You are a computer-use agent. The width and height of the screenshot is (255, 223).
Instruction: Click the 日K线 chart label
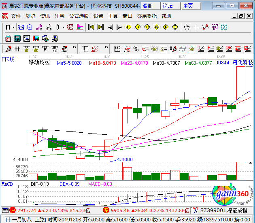pos(8,59)
